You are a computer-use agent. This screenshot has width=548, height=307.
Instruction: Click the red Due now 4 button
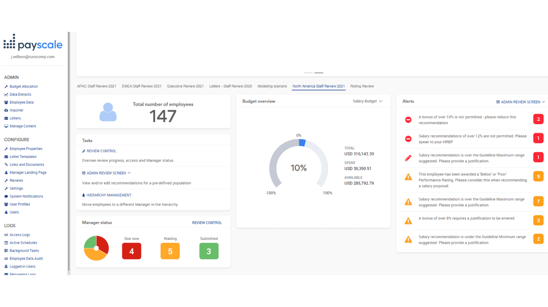click(132, 251)
